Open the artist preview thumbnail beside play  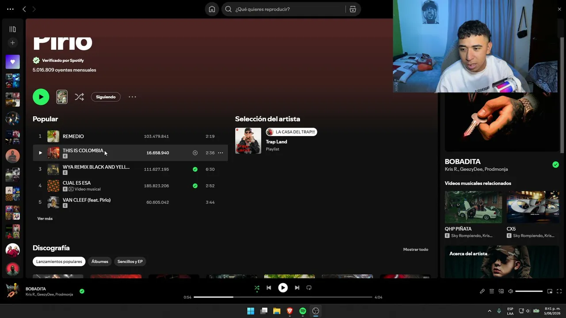click(62, 97)
